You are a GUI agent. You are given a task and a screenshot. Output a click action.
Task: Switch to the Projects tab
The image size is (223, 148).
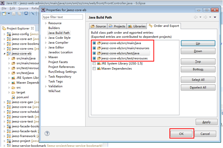117,26
